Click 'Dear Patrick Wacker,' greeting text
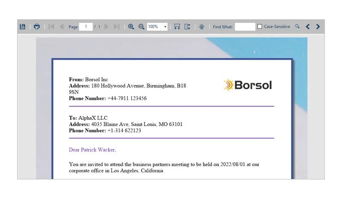Image resolution: width=342 pixels, height=197 pixels. coord(92,150)
